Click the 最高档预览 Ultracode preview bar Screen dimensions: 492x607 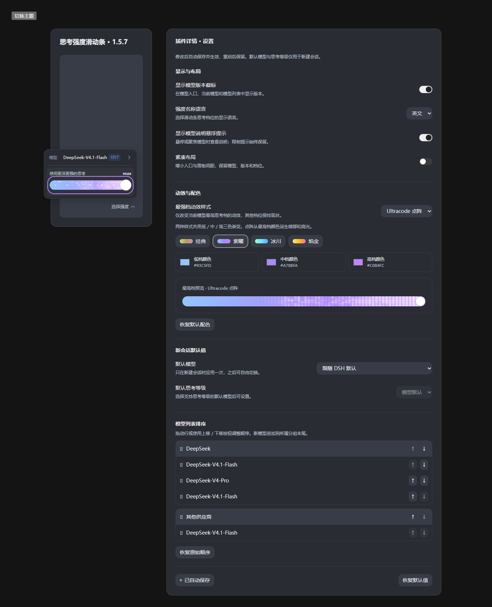[304, 301]
